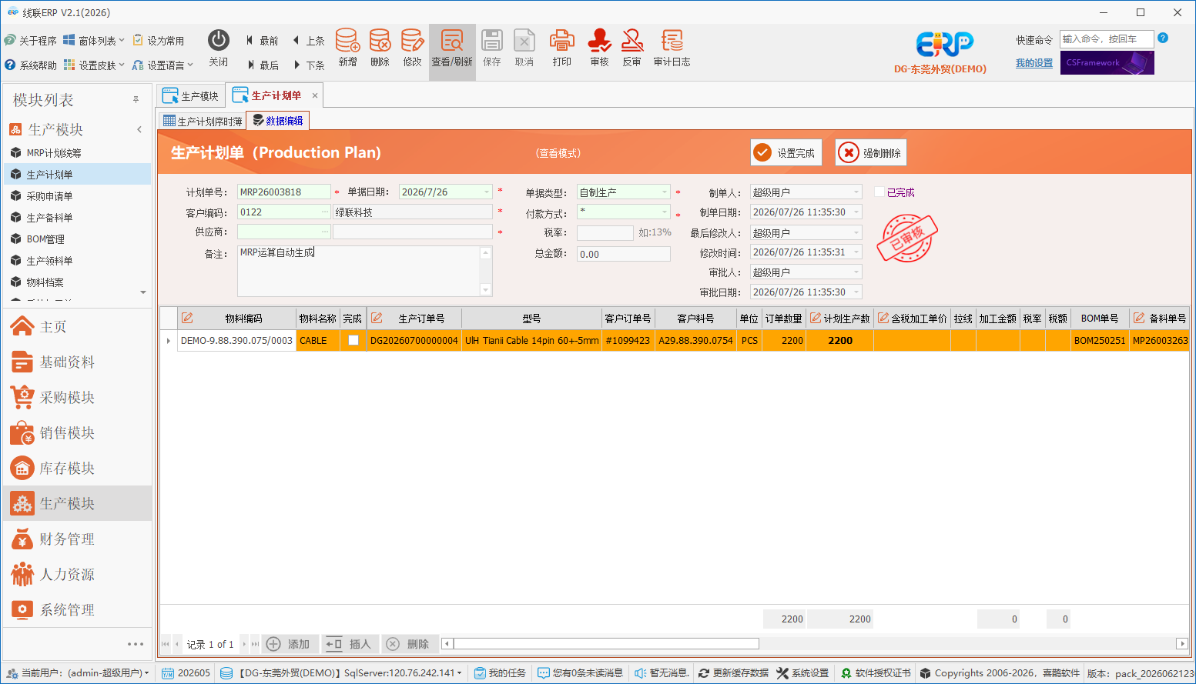The width and height of the screenshot is (1196, 684).
Task: Open the 关于程序 menu item
Action: 31,41
